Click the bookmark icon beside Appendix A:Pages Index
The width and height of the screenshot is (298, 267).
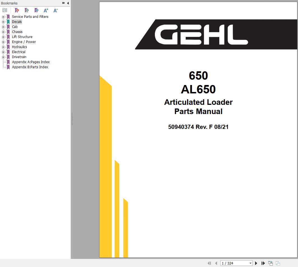(x=8, y=62)
